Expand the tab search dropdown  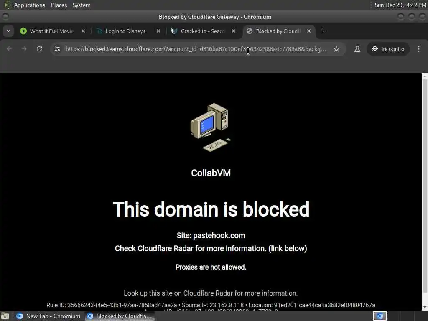[8, 31]
